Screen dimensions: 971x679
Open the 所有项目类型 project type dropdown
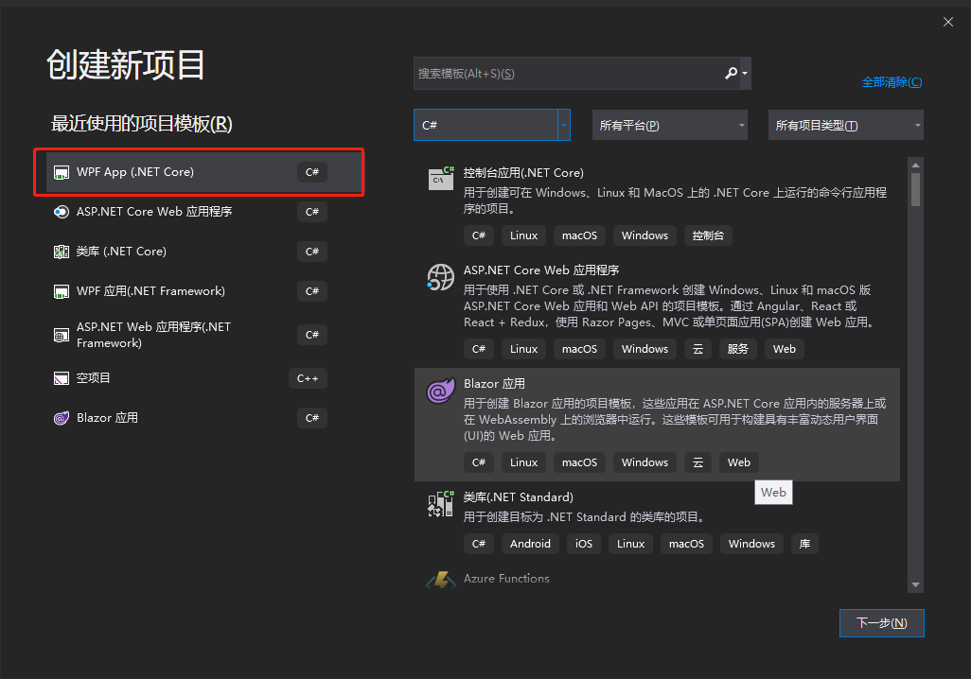(845, 125)
